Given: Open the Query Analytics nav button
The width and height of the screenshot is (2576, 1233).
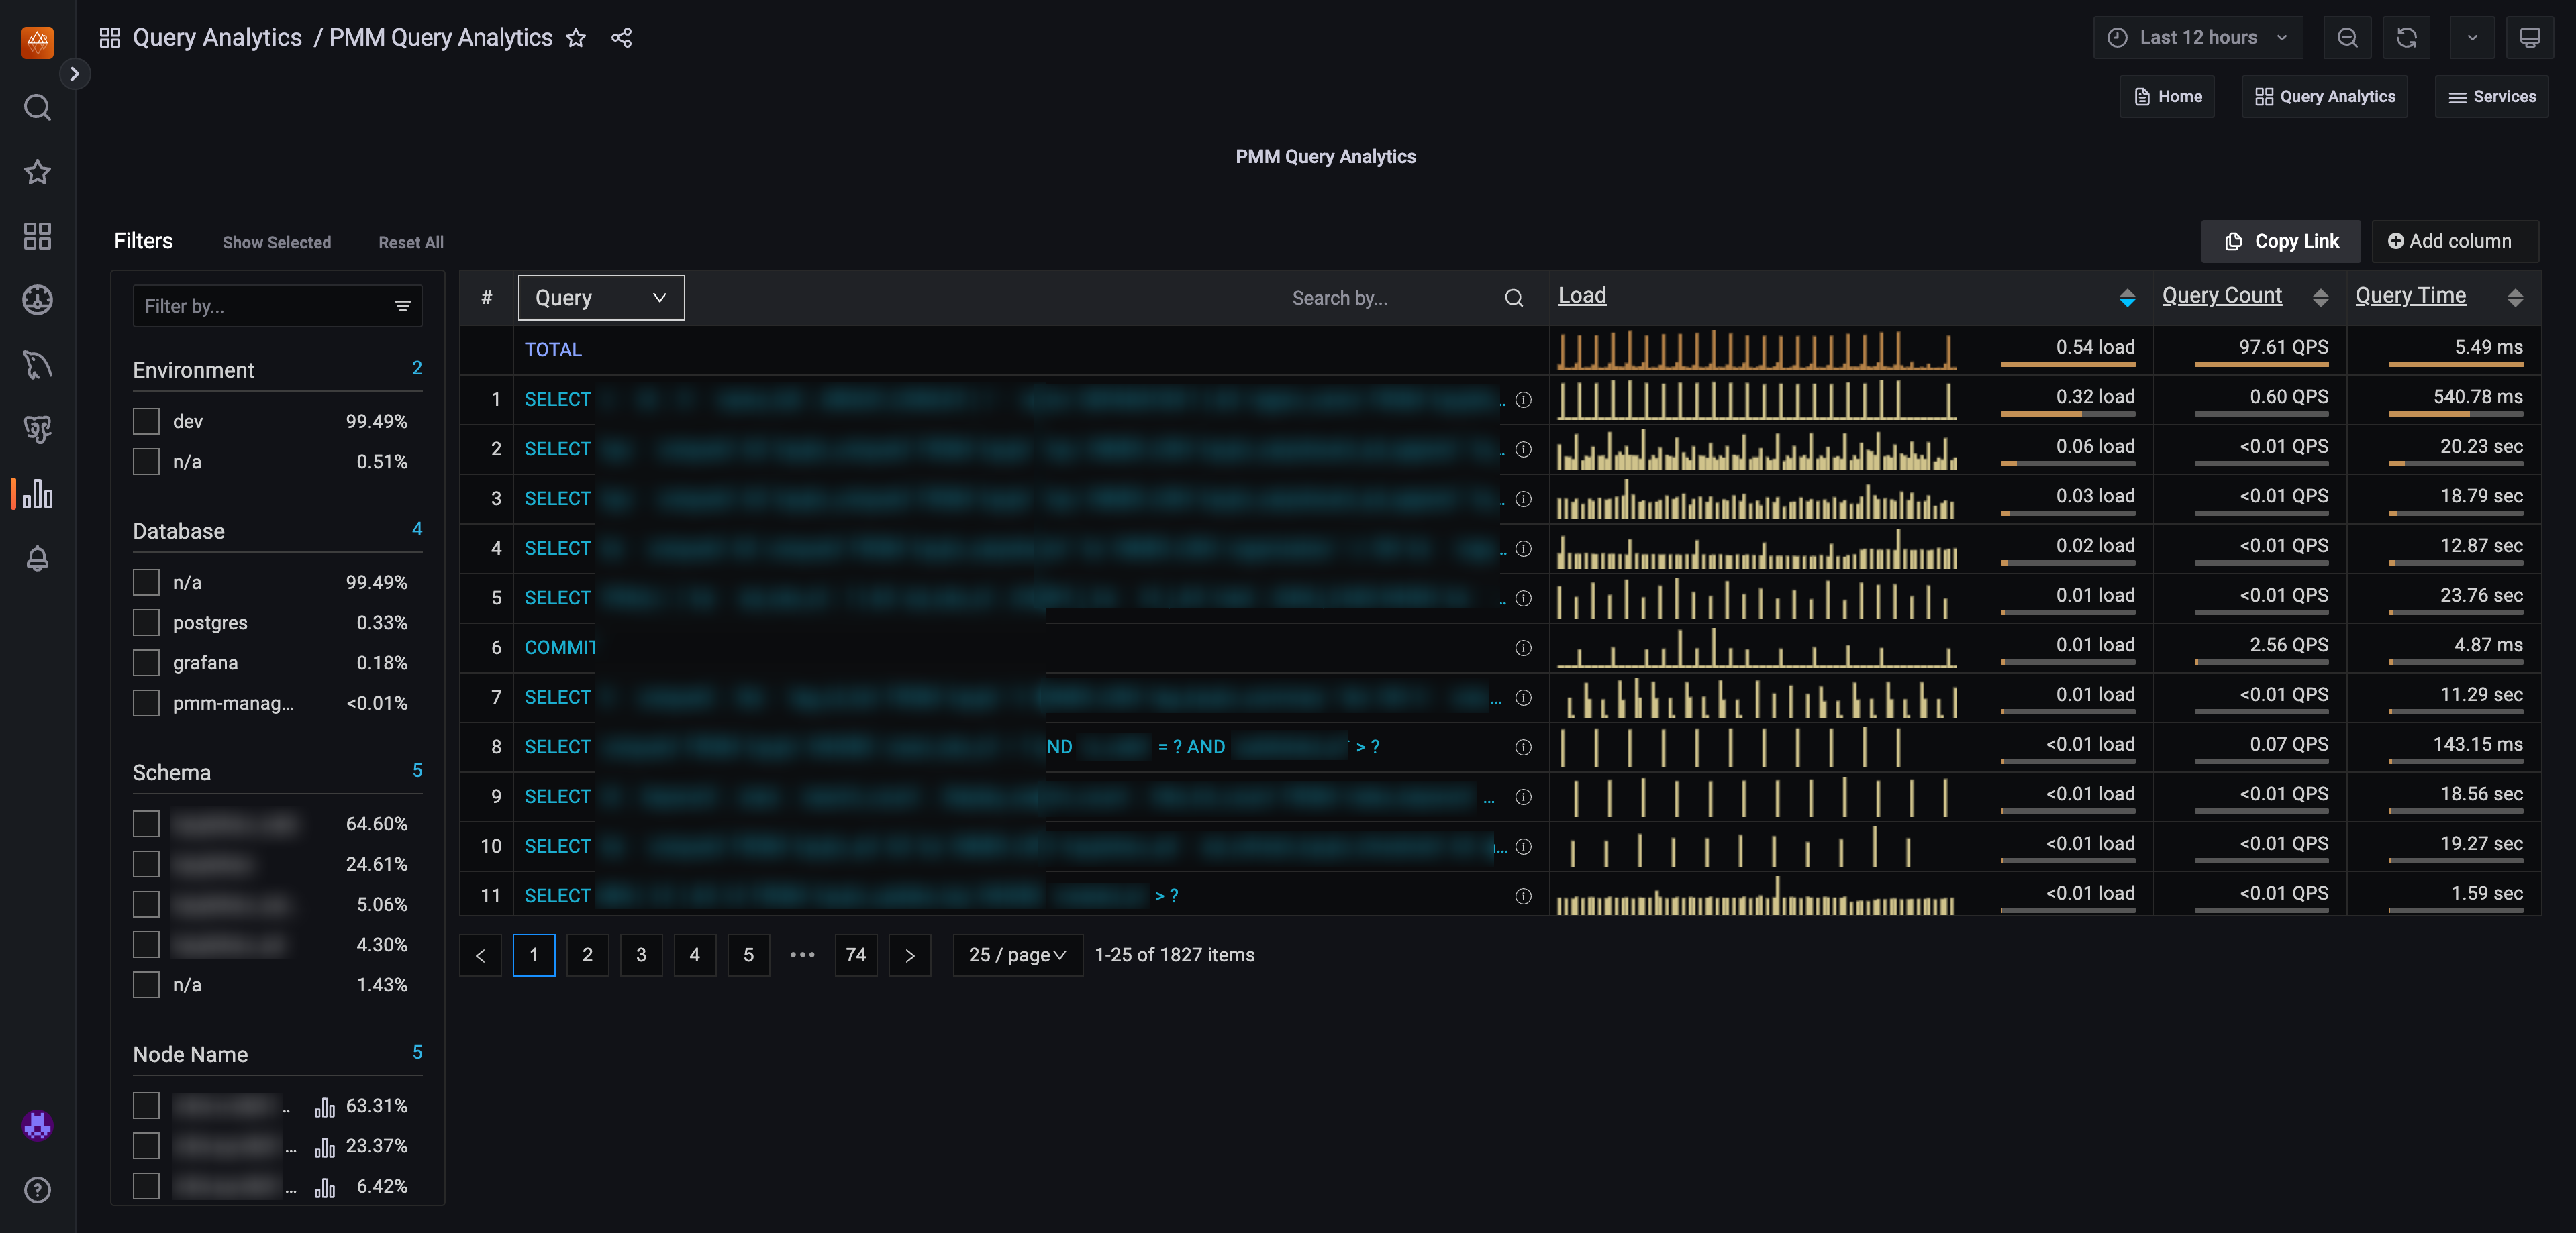Looking at the screenshot, I should coord(2324,97).
